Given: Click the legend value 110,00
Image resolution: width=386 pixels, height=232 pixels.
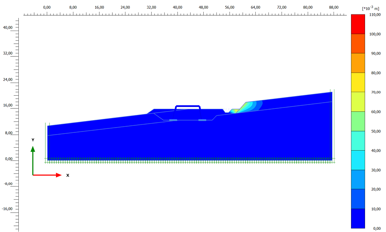Looking at the screenshot, I should pos(375,15).
